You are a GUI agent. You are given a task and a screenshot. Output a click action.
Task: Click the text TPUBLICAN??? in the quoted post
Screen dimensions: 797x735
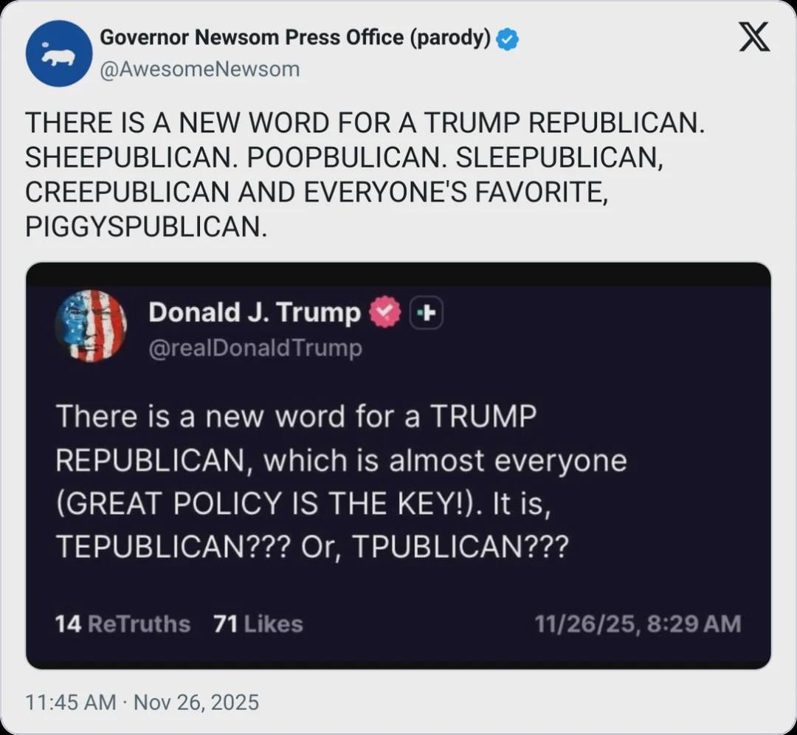pos(460,546)
